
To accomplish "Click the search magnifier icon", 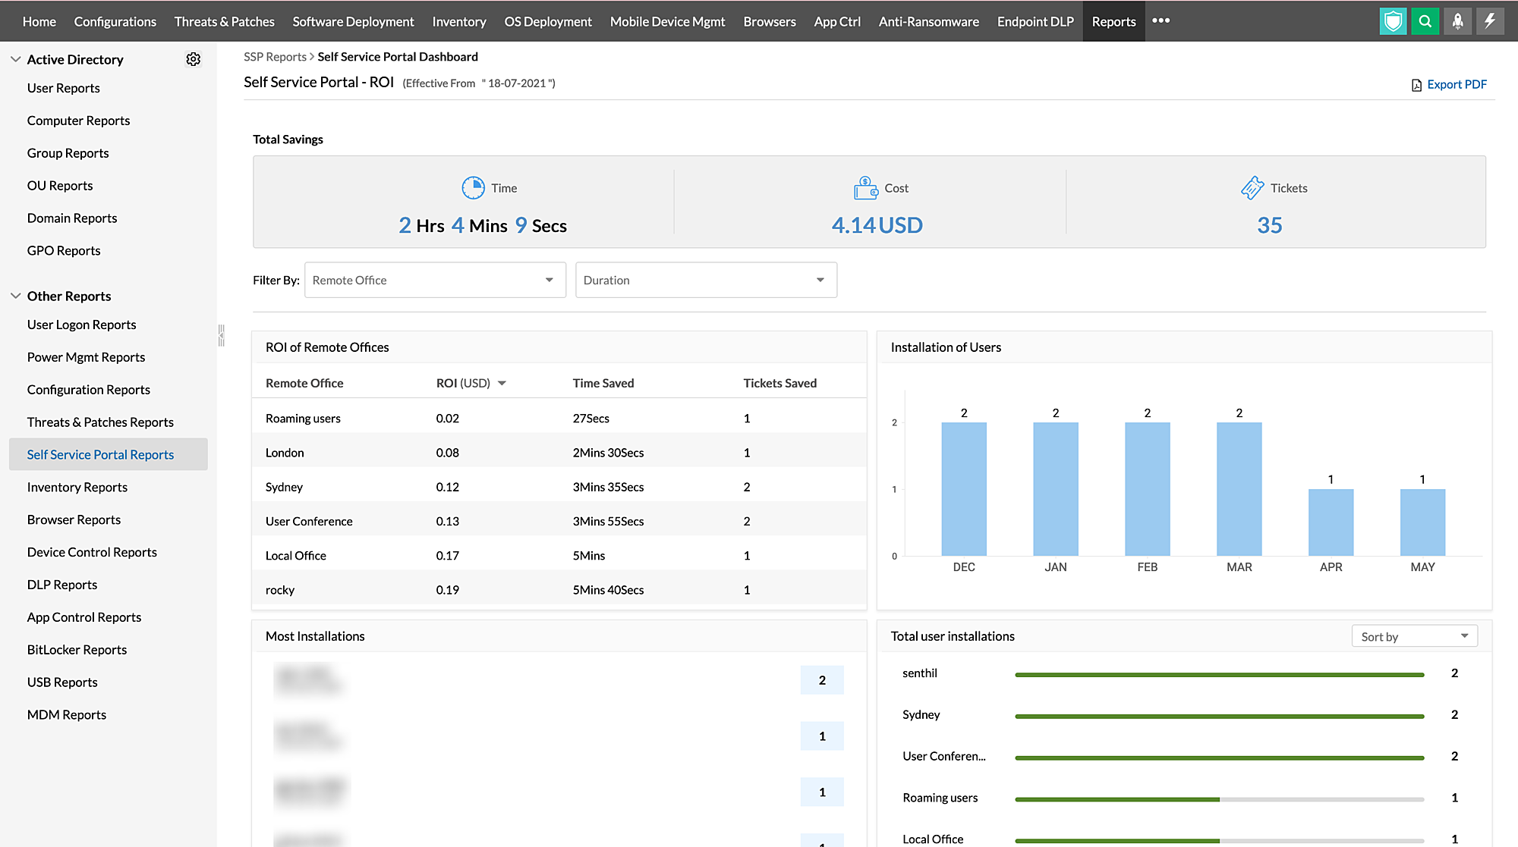I will [x=1424, y=20].
